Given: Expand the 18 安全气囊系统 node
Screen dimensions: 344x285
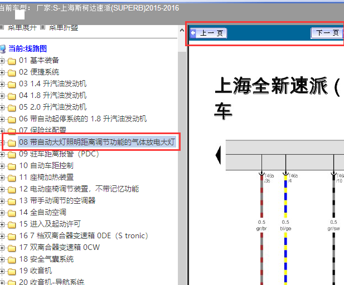Looking at the screenshot, I should tap(2, 259).
